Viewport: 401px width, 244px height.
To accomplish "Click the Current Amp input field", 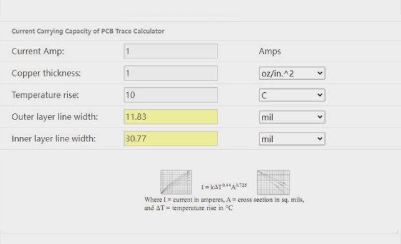I will 171,51.
